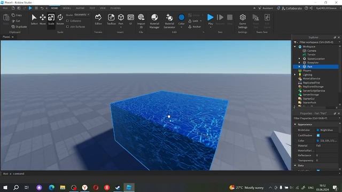Duplicate the selected object
The width and height of the screenshot is (342, 192).
pyautogui.click(x=19, y=27)
